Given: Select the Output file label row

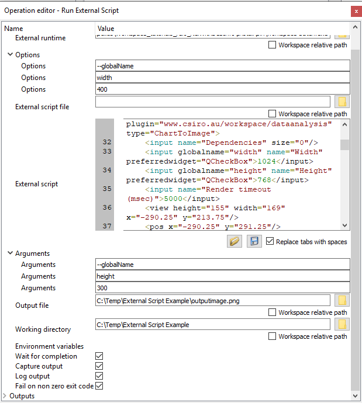Looking at the screenshot, I should pyautogui.click(x=32, y=305).
